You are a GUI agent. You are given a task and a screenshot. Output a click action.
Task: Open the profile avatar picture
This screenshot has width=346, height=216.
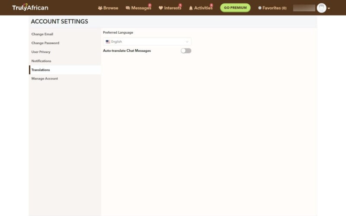pos(321,8)
